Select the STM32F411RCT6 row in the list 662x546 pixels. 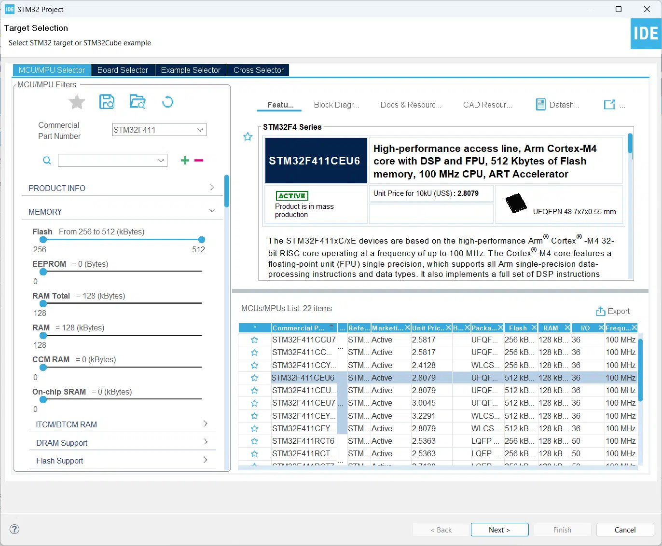click(438, 441)
